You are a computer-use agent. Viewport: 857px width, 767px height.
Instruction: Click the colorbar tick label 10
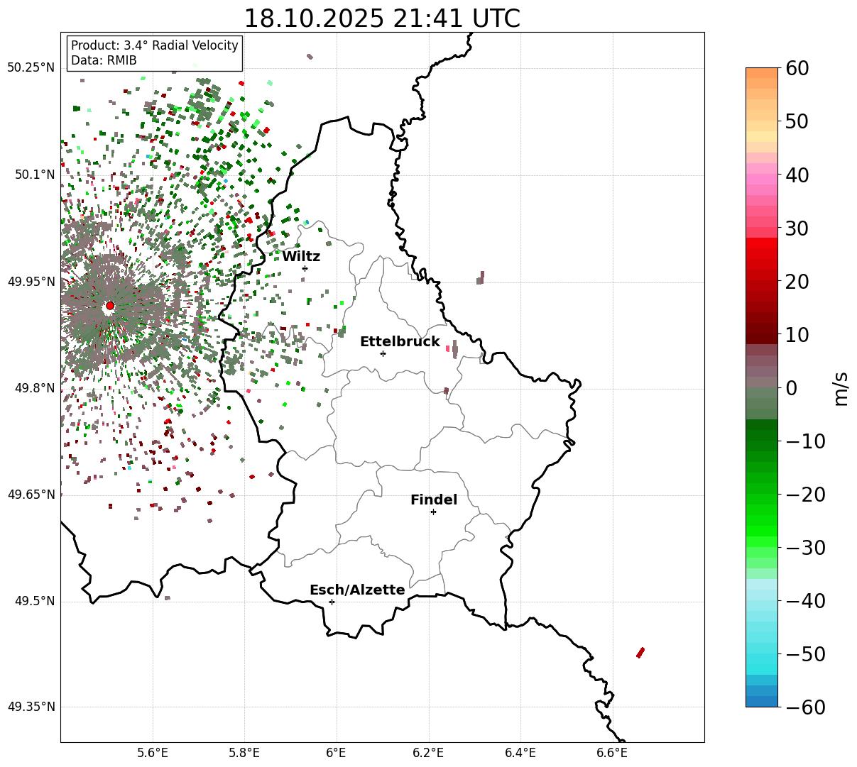click(x=799, y=334)
